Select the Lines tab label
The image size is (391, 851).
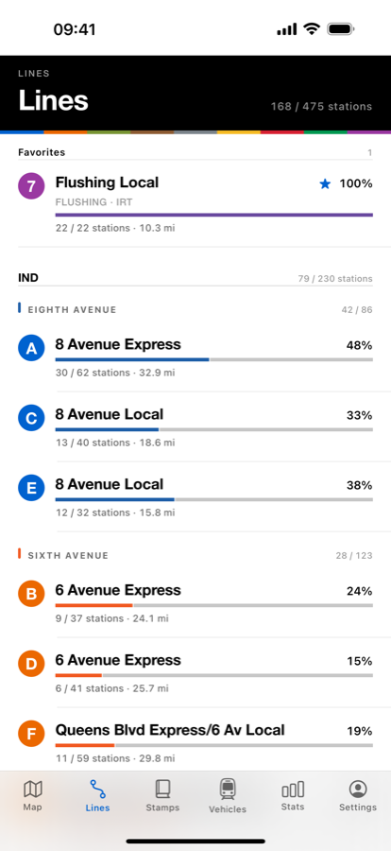[x=97, y=808]
